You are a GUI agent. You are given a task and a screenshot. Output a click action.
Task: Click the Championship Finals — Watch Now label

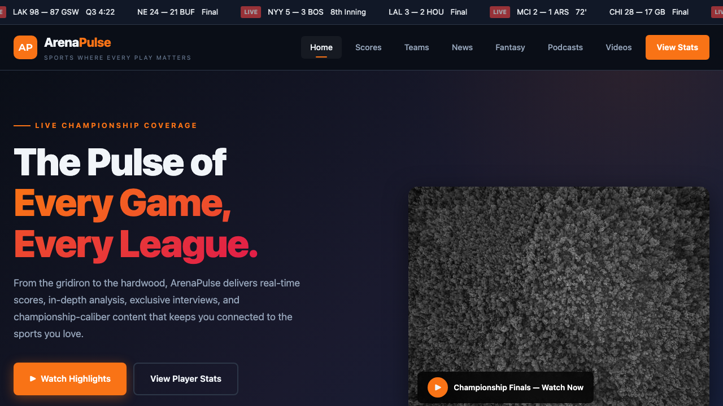[x=519, y=387]
